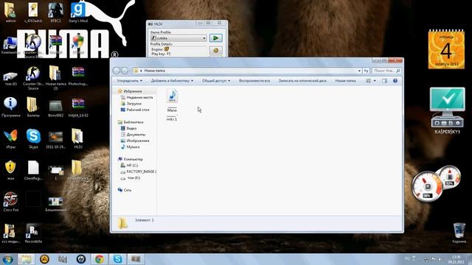This screenshot has width=472, height=265.
Task: Focus the Explorer search box
Action: click(x=386, y=71)
